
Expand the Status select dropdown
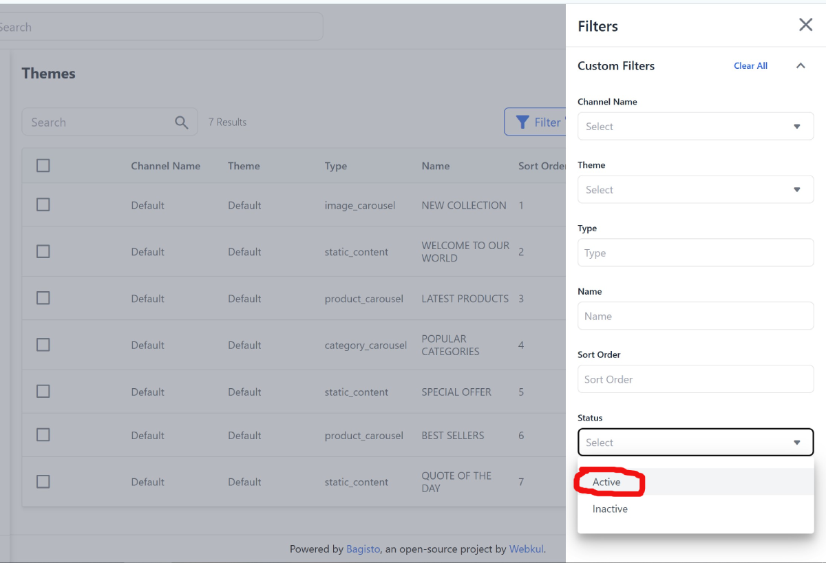(x=695, y=443)
